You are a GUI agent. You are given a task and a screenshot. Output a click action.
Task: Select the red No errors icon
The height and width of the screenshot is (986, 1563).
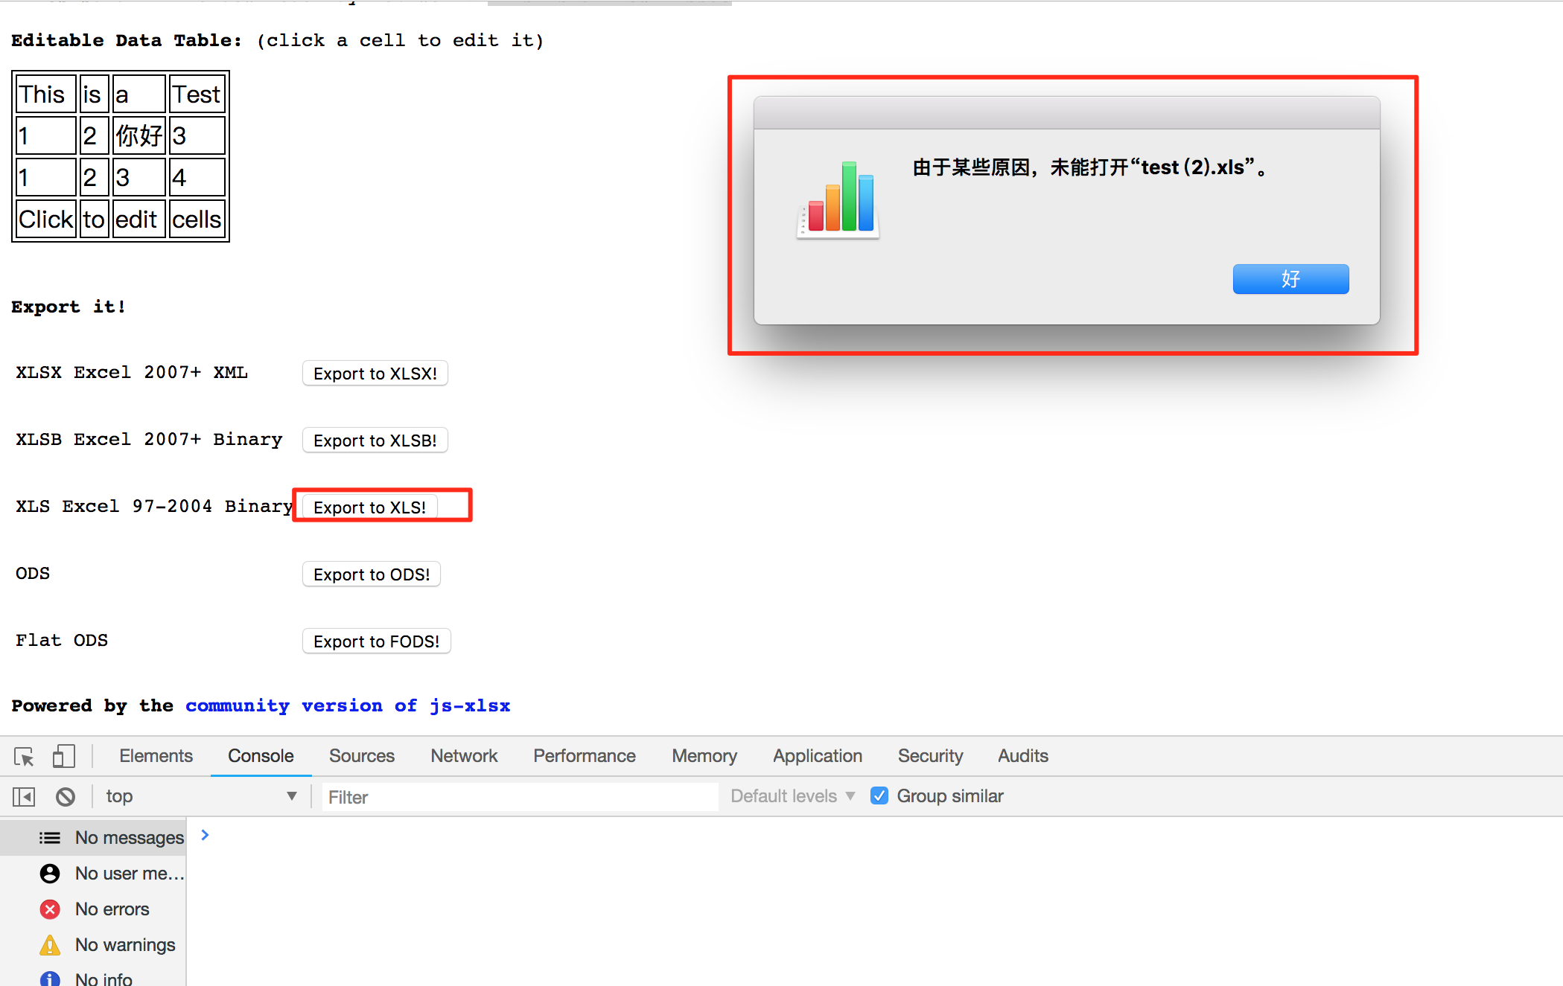49,909
